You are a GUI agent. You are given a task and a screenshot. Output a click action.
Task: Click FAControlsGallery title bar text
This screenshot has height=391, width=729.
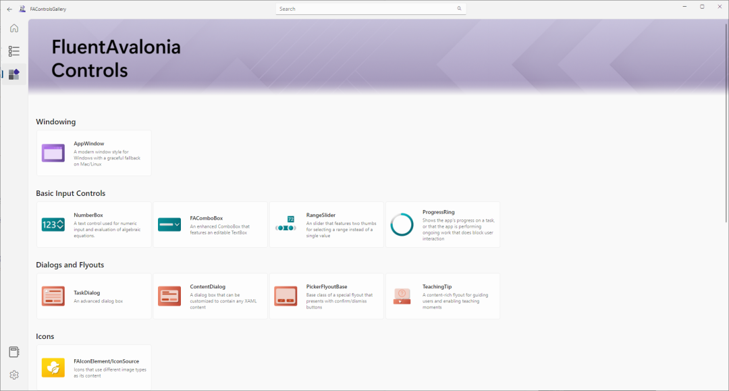(x=49, y=9)
